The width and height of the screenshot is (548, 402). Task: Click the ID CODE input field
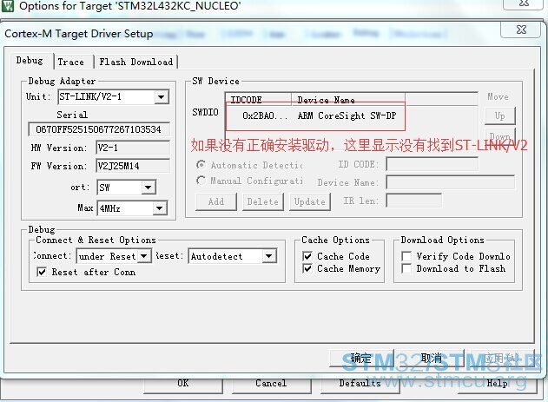(x=432, y=164)
